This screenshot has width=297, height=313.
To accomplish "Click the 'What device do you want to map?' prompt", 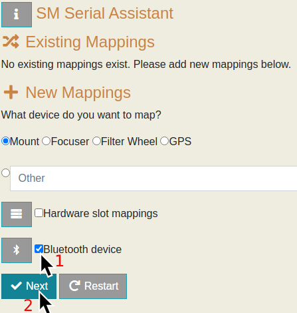I will click(x=81, y=115).
